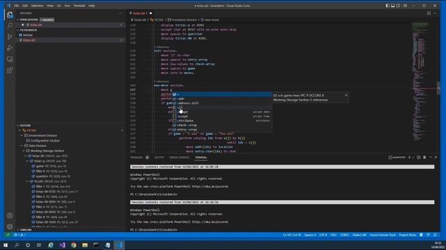Close the terminal panel
The width and height of the screenshot is (446, 250).
pos(436,158)
